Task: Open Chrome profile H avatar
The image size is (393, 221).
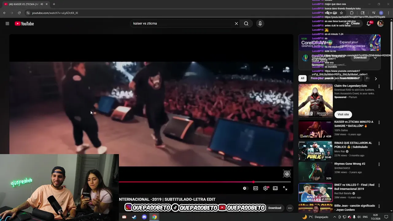Action: [x=381, y=13]
